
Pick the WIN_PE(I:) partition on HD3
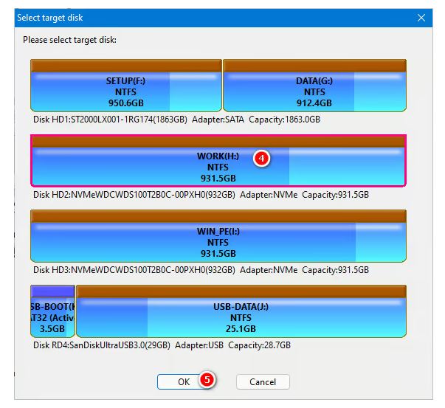(218, 242)
